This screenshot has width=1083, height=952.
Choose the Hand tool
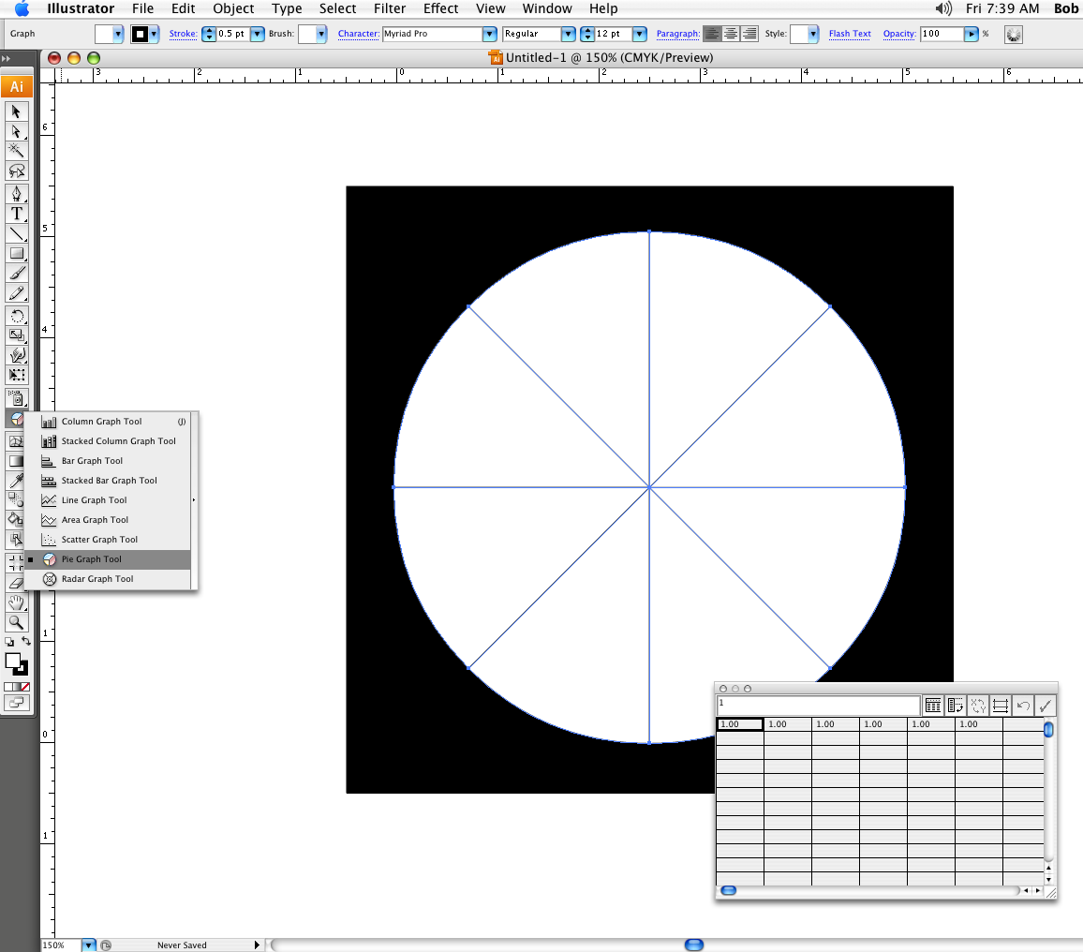(x=17, y=602)
